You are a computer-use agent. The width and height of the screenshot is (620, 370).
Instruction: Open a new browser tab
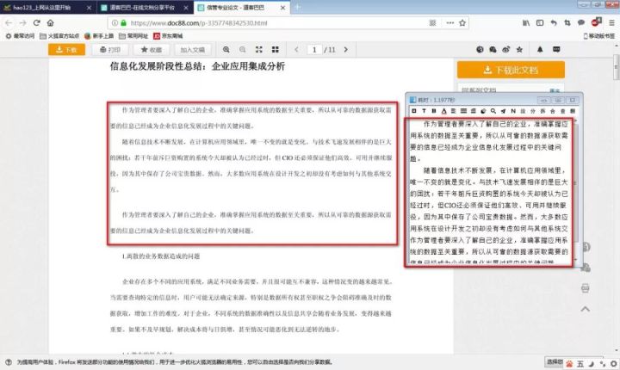pos(297,7)
